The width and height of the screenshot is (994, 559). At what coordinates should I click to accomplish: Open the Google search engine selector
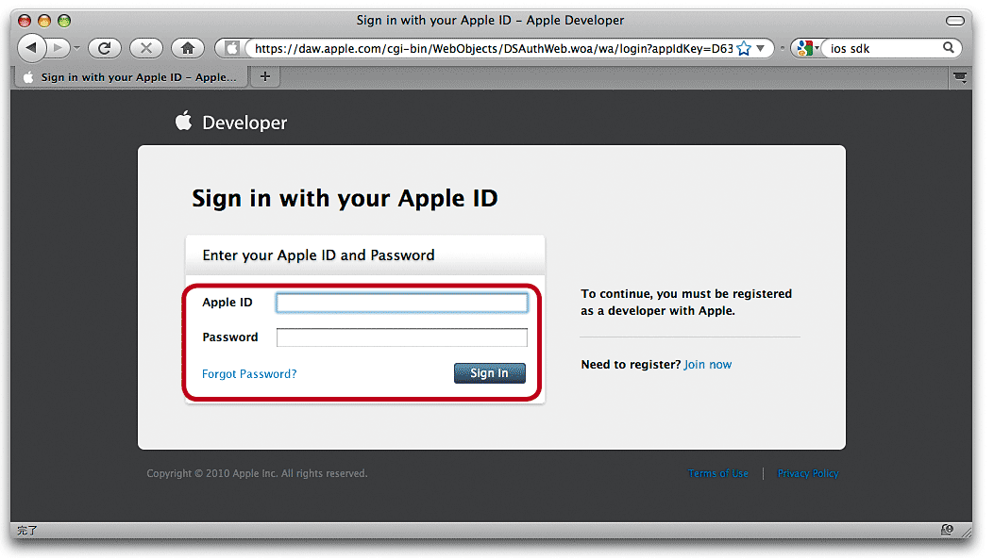808,48
